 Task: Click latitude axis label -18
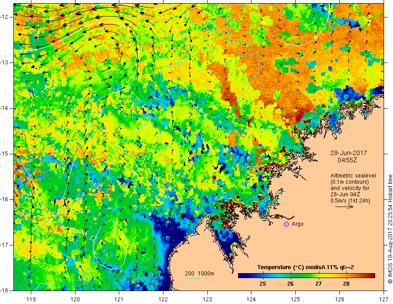4,291
